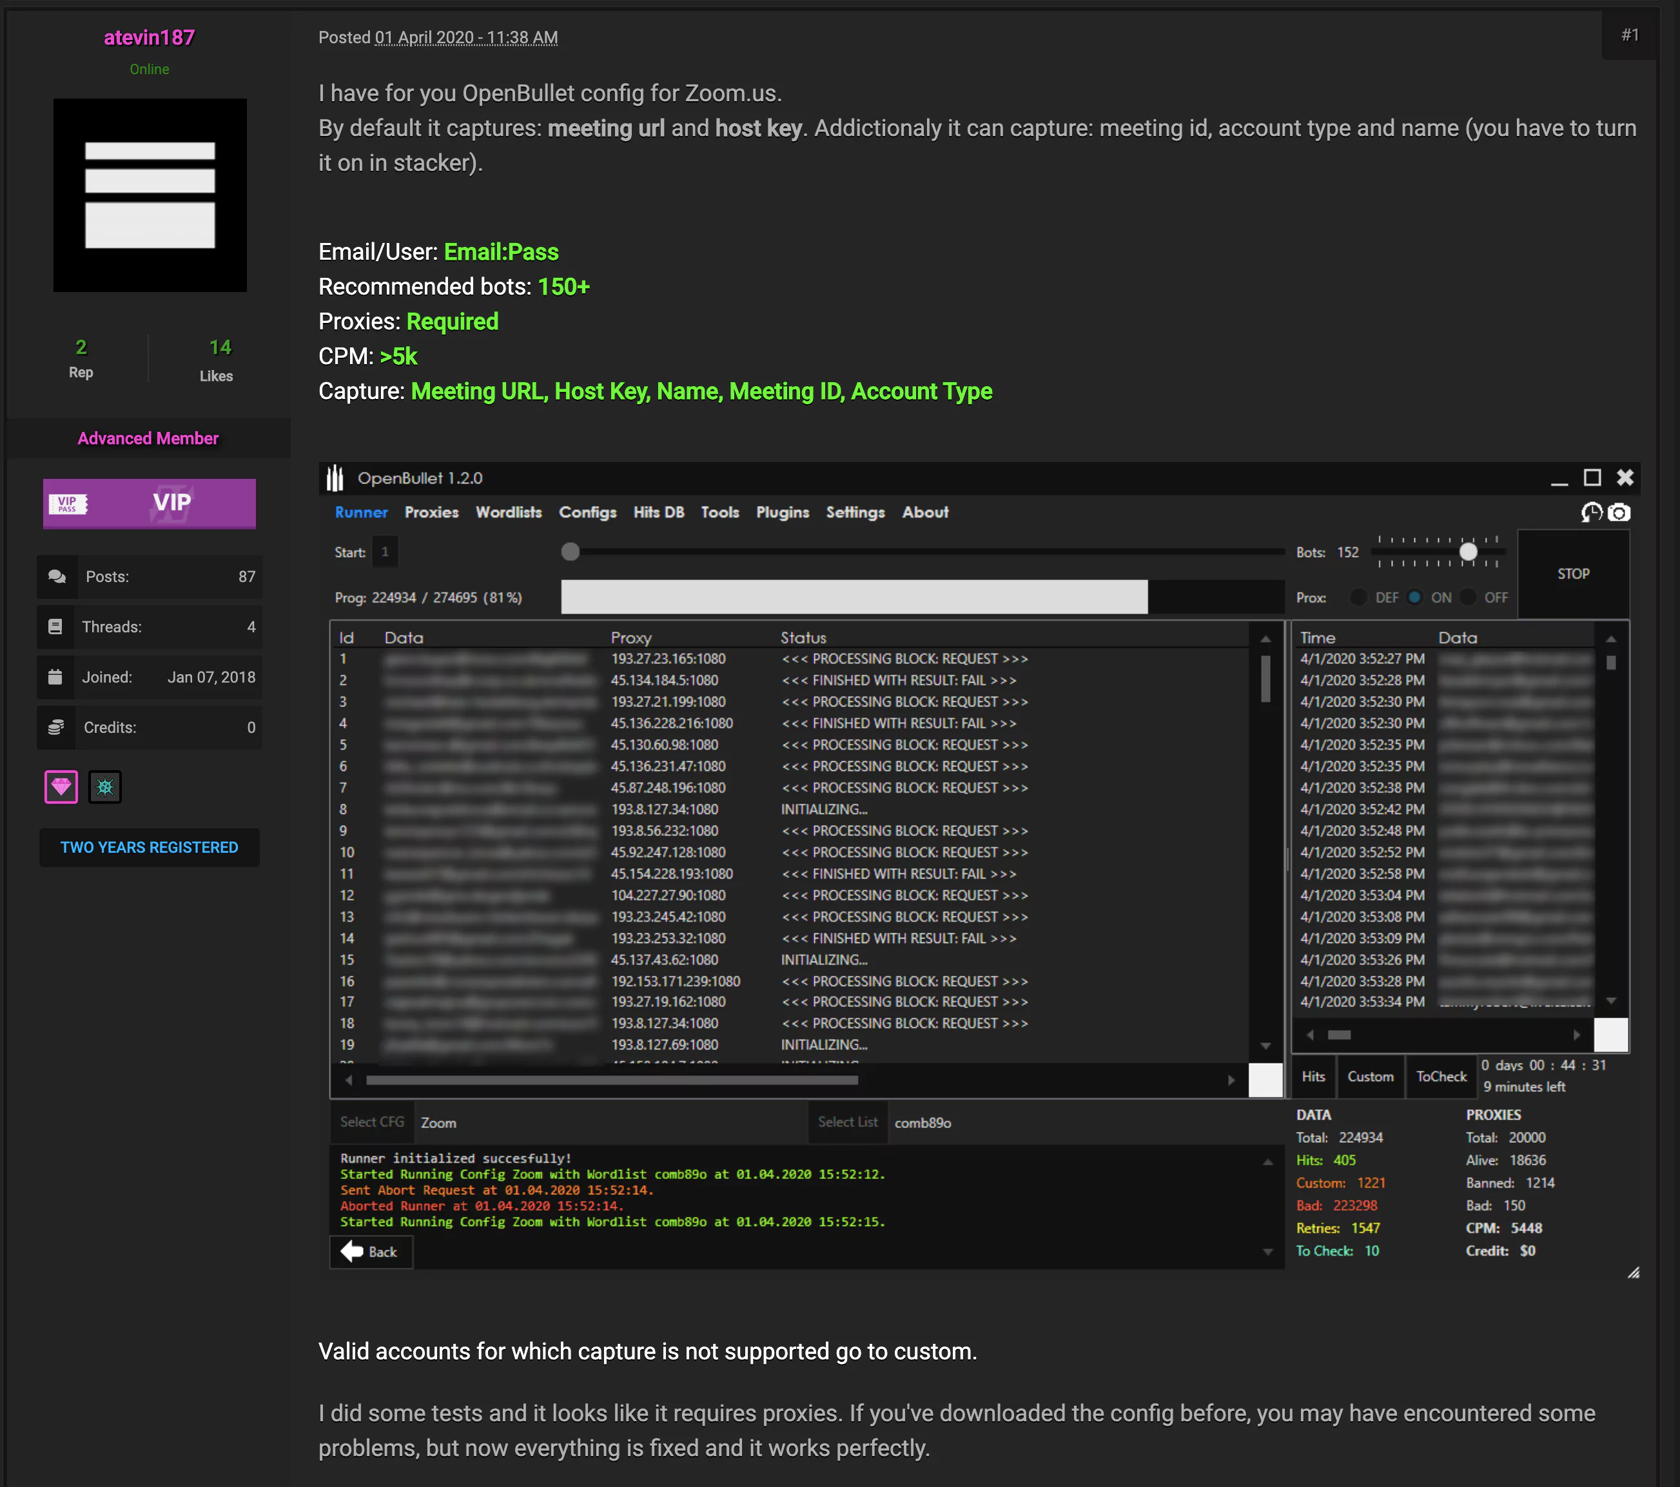Click the Posts speech bubble icon
Screen dimensions: 1680x1487
(57, 576)
